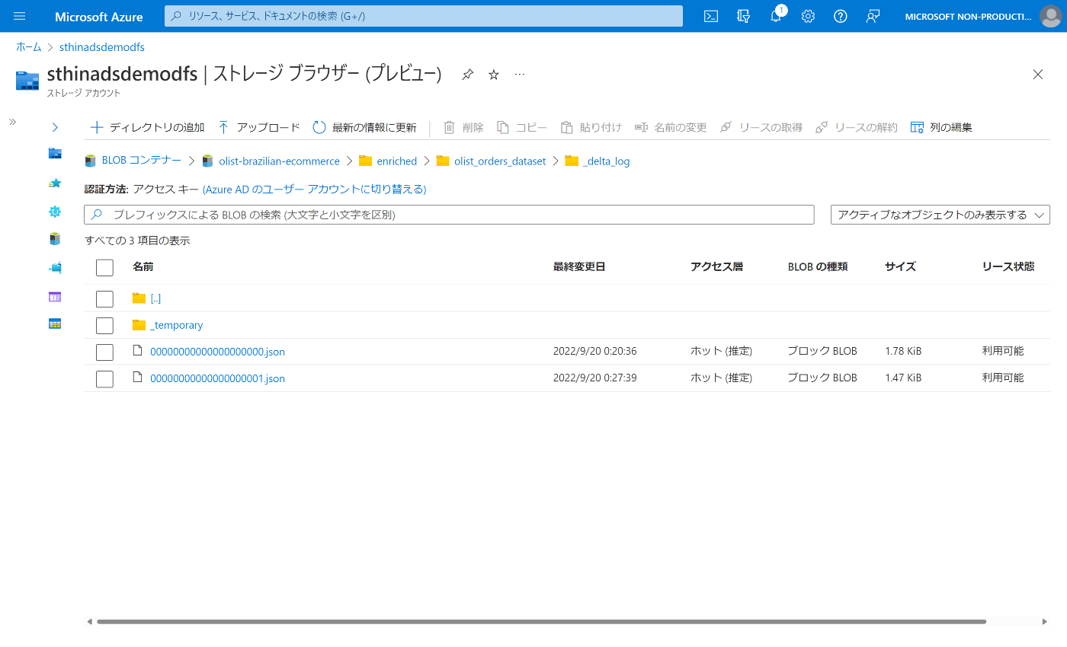Open 00000000000000000001.json blob
The width and height of the screenshot is (1067, 647).
(x=217, y=378)
